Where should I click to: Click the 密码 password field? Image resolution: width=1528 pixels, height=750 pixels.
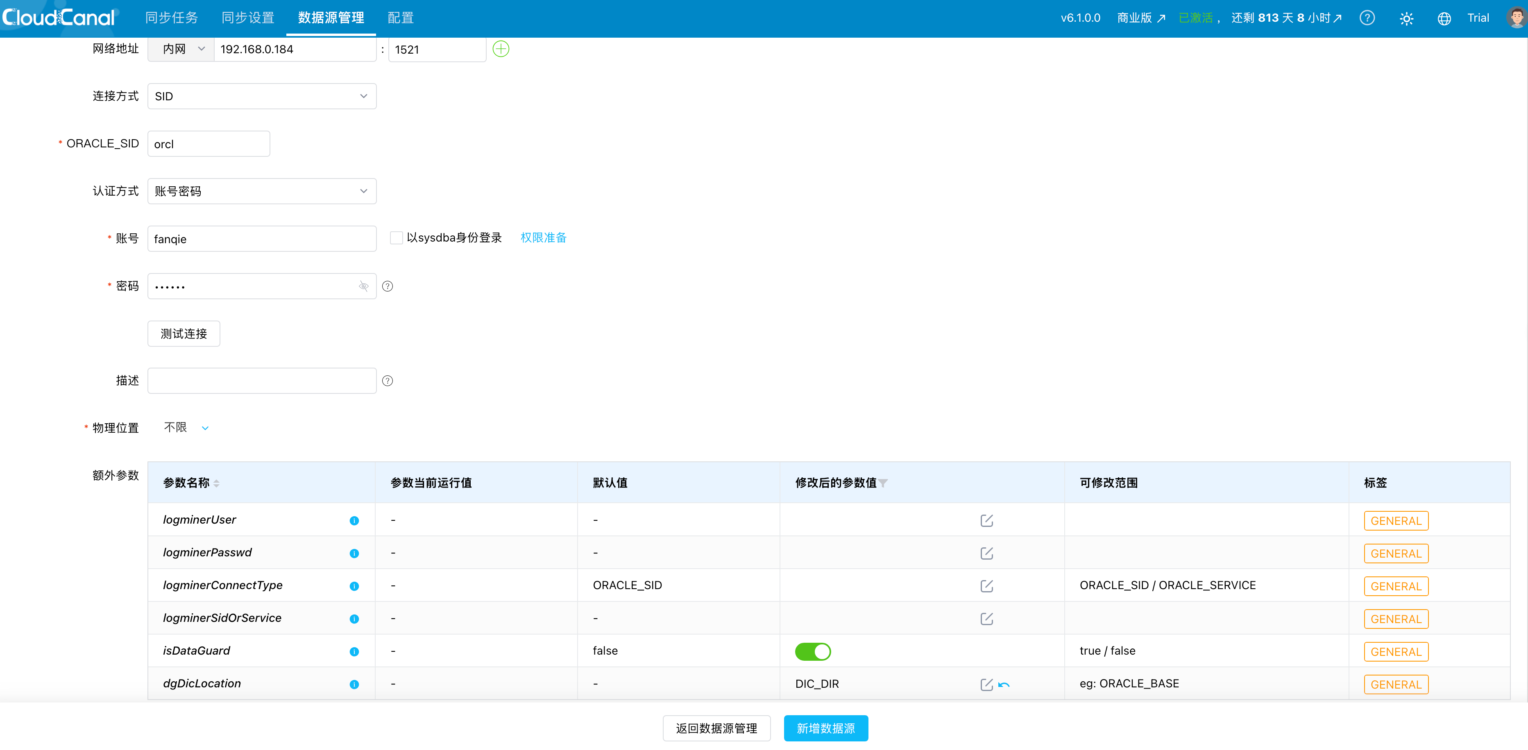coord(262,286)
